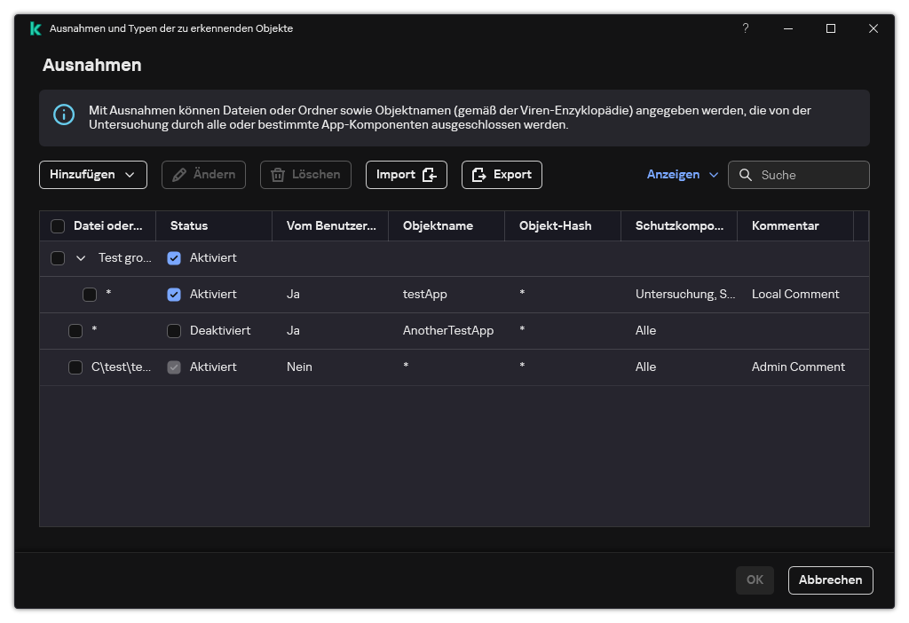This screenshot has width=909, height=623.
Task: Open the Hinzufügen dropdown
Action: pos(92,175)
